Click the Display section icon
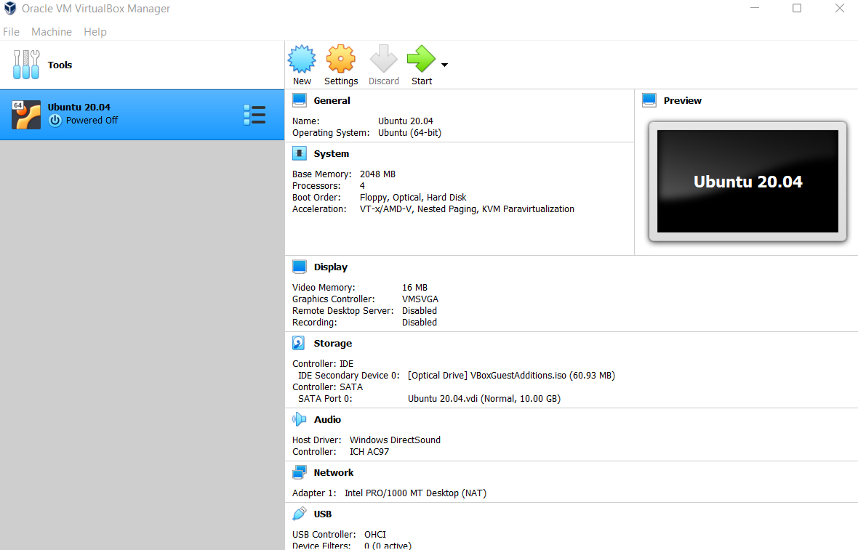The height and width of the screenshot is (550, 858). click(300, 266)
